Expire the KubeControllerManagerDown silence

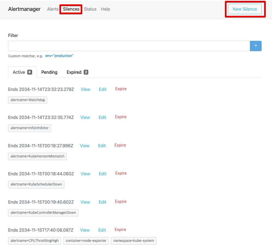[x=121, y=201]
